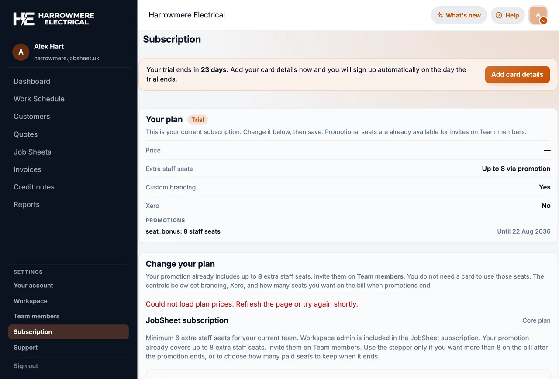559x379 pixels.
Task: Navigate to Quotes
Action: (x=26, y=134)
